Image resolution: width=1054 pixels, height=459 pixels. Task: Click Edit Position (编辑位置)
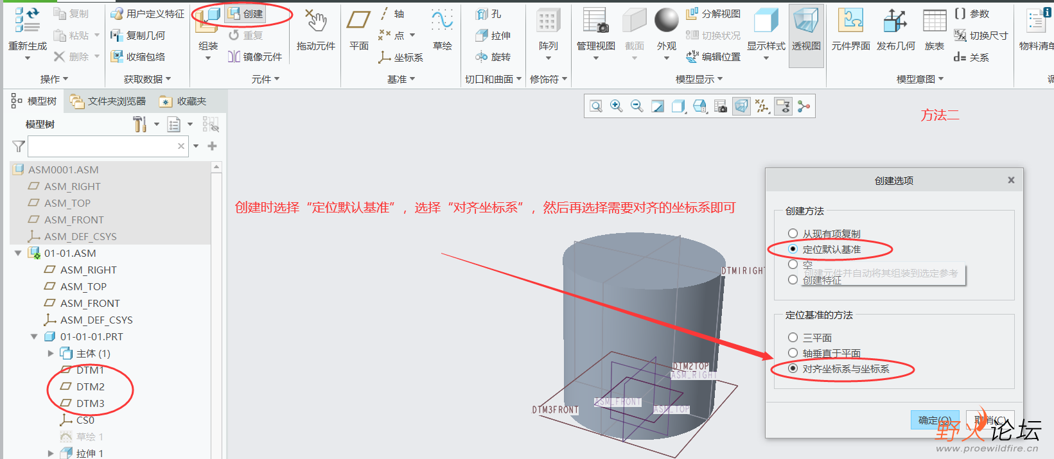click(713, 56)
